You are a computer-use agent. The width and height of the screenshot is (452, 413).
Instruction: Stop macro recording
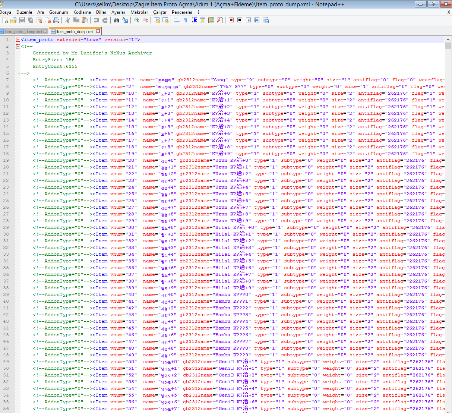click(240, 20)
